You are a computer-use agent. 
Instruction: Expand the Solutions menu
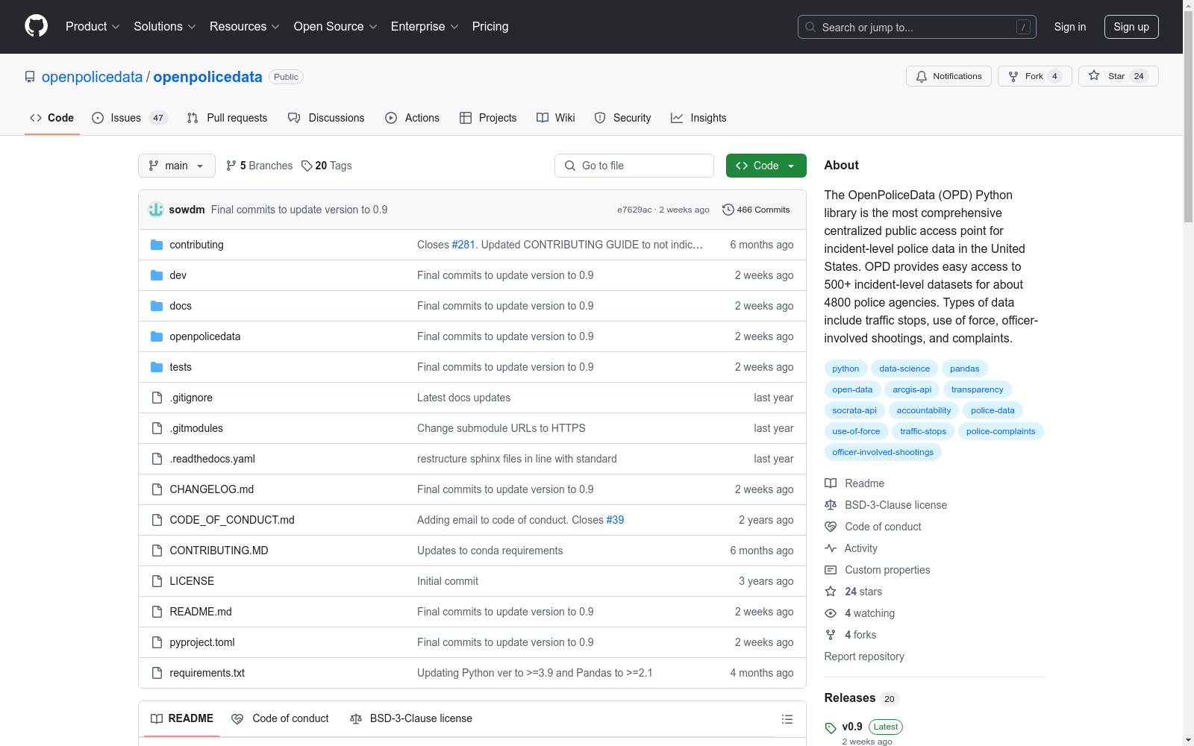pyautogui.click(x=165, y=26)
